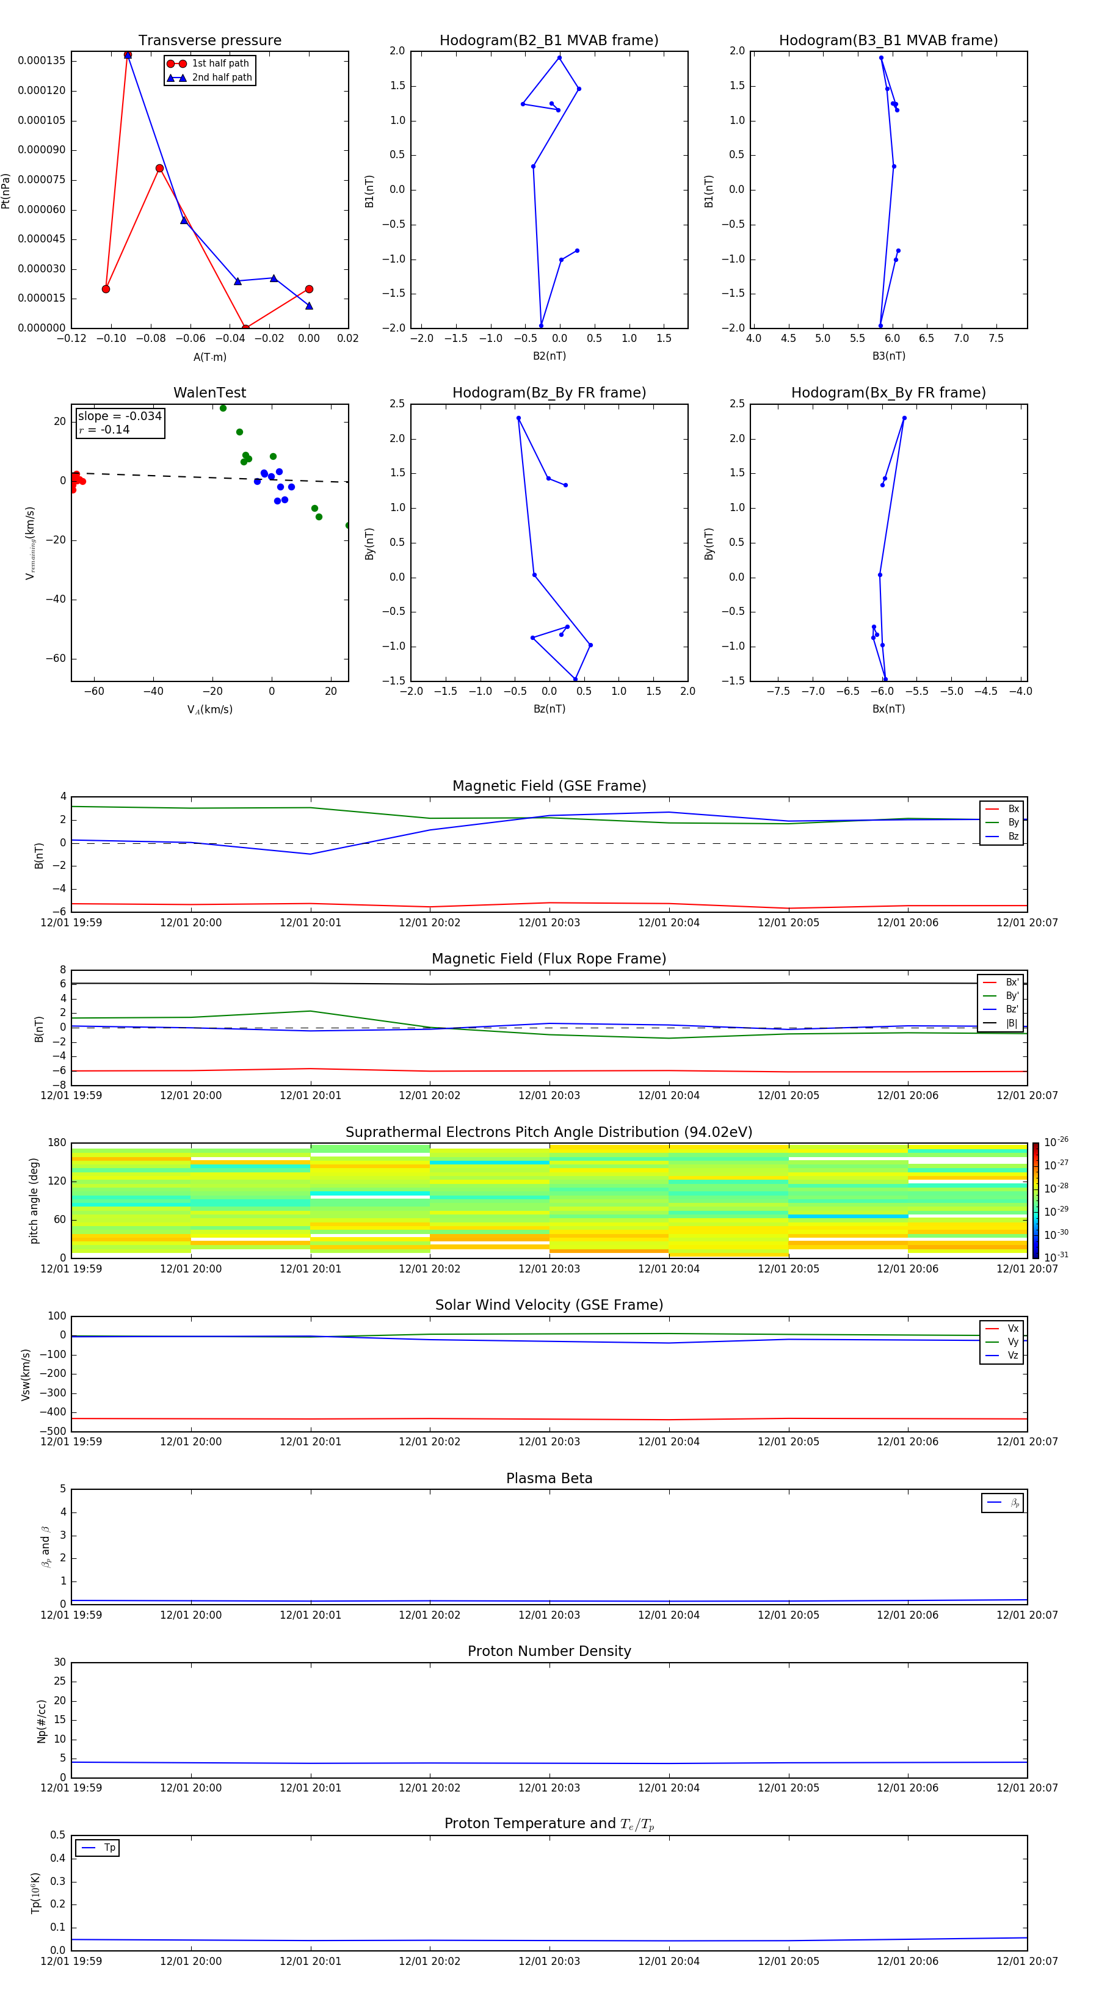Select the By' entry in Flux Rope legend

click(1001, 996)
